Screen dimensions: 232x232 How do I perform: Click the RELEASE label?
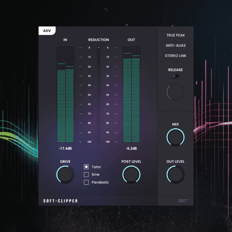[175, 70]
